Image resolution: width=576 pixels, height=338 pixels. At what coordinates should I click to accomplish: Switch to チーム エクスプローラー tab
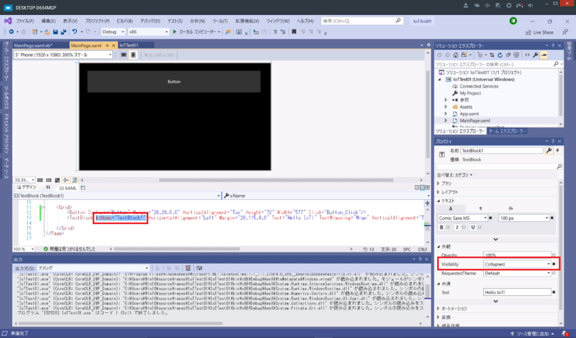pos(507,131)
